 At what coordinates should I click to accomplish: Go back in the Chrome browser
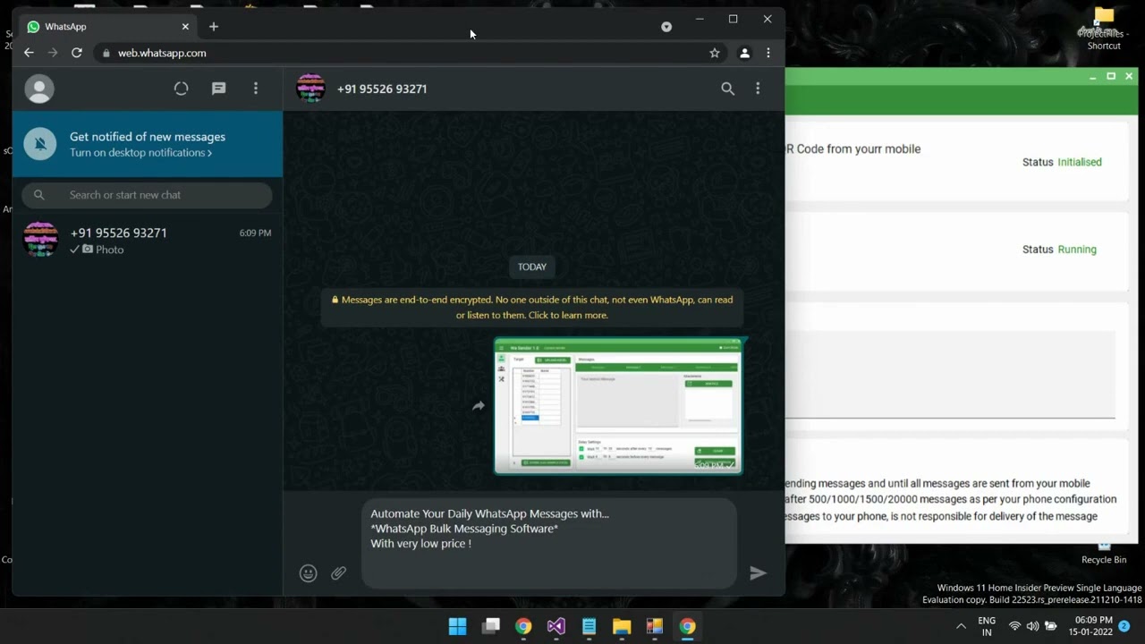(x=29, y=53)
